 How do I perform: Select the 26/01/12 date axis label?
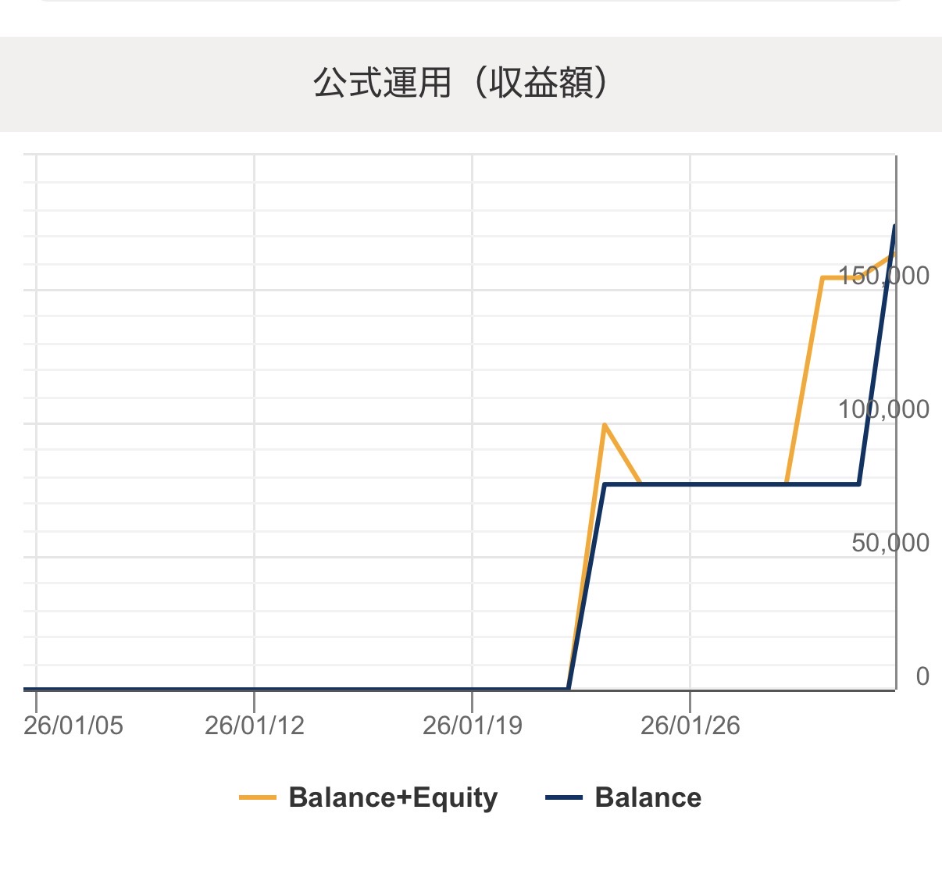[254, 726]
